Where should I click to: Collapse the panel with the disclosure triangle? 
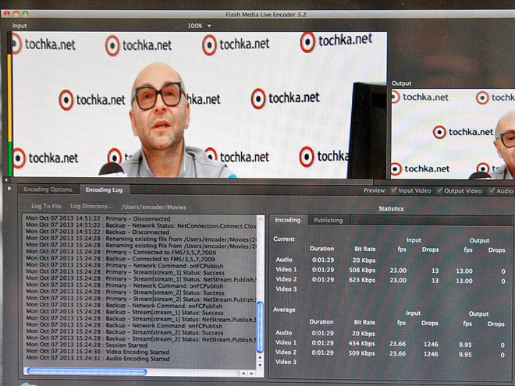(x=9, y=188)
